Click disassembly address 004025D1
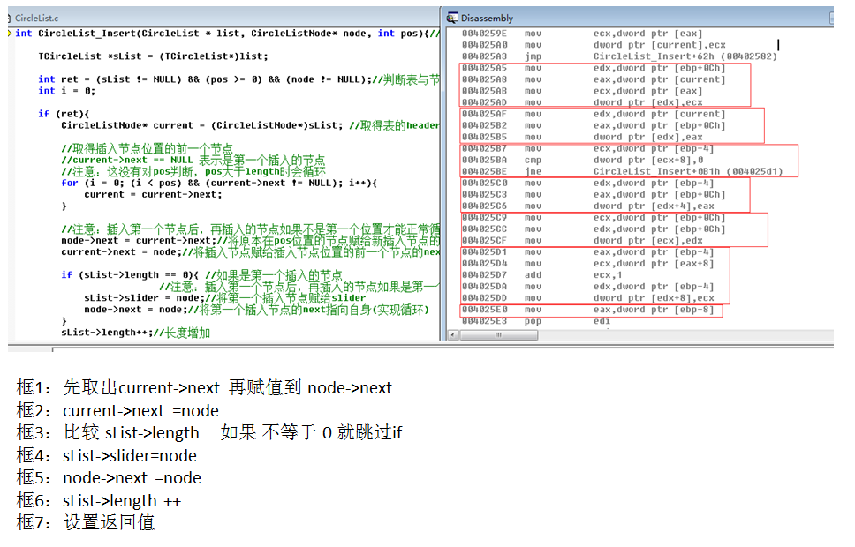This screenshot has height=547, width=855. pyautogui.click(x=484, y=252)
